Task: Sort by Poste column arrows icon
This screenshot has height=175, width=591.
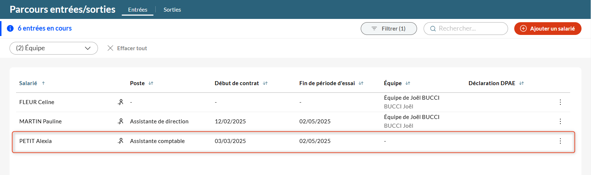Action: [151, 83]
